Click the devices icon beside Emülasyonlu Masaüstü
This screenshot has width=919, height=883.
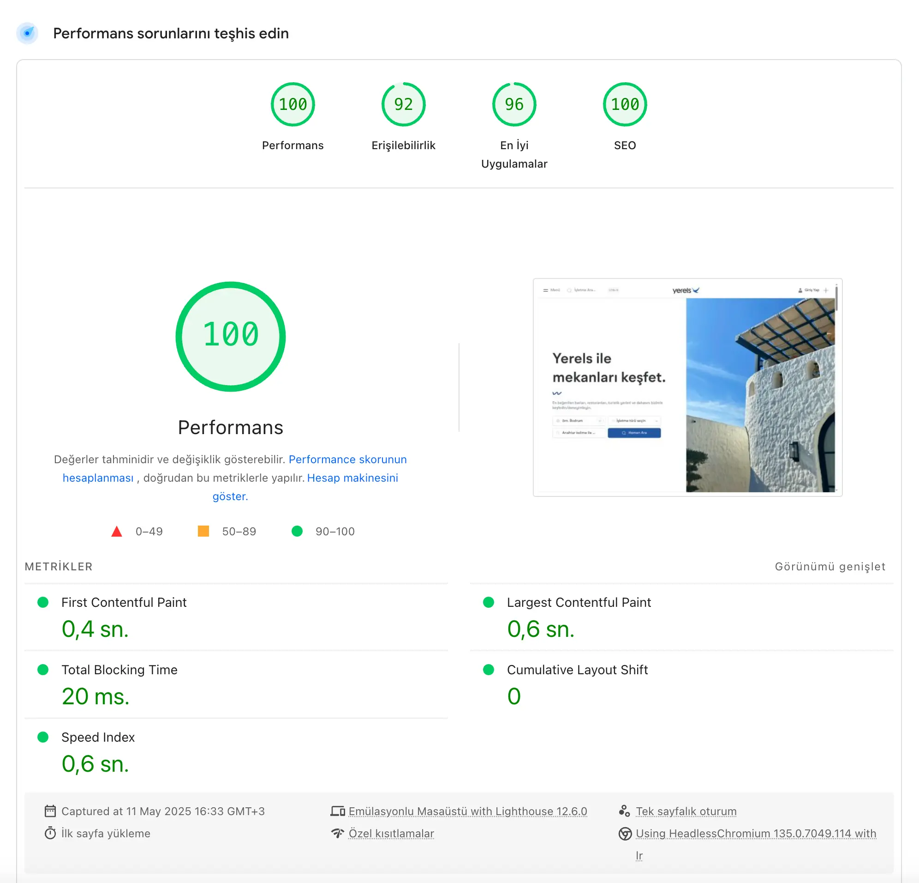tap(338, 810)
